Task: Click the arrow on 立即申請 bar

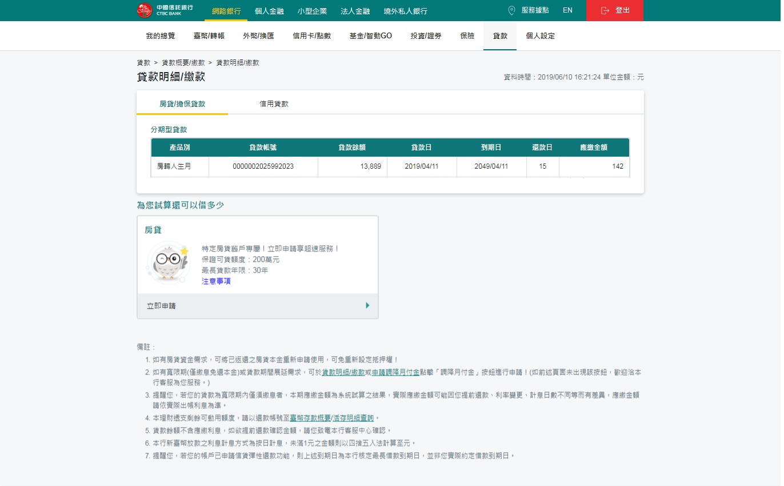Action: click(367, 305)
